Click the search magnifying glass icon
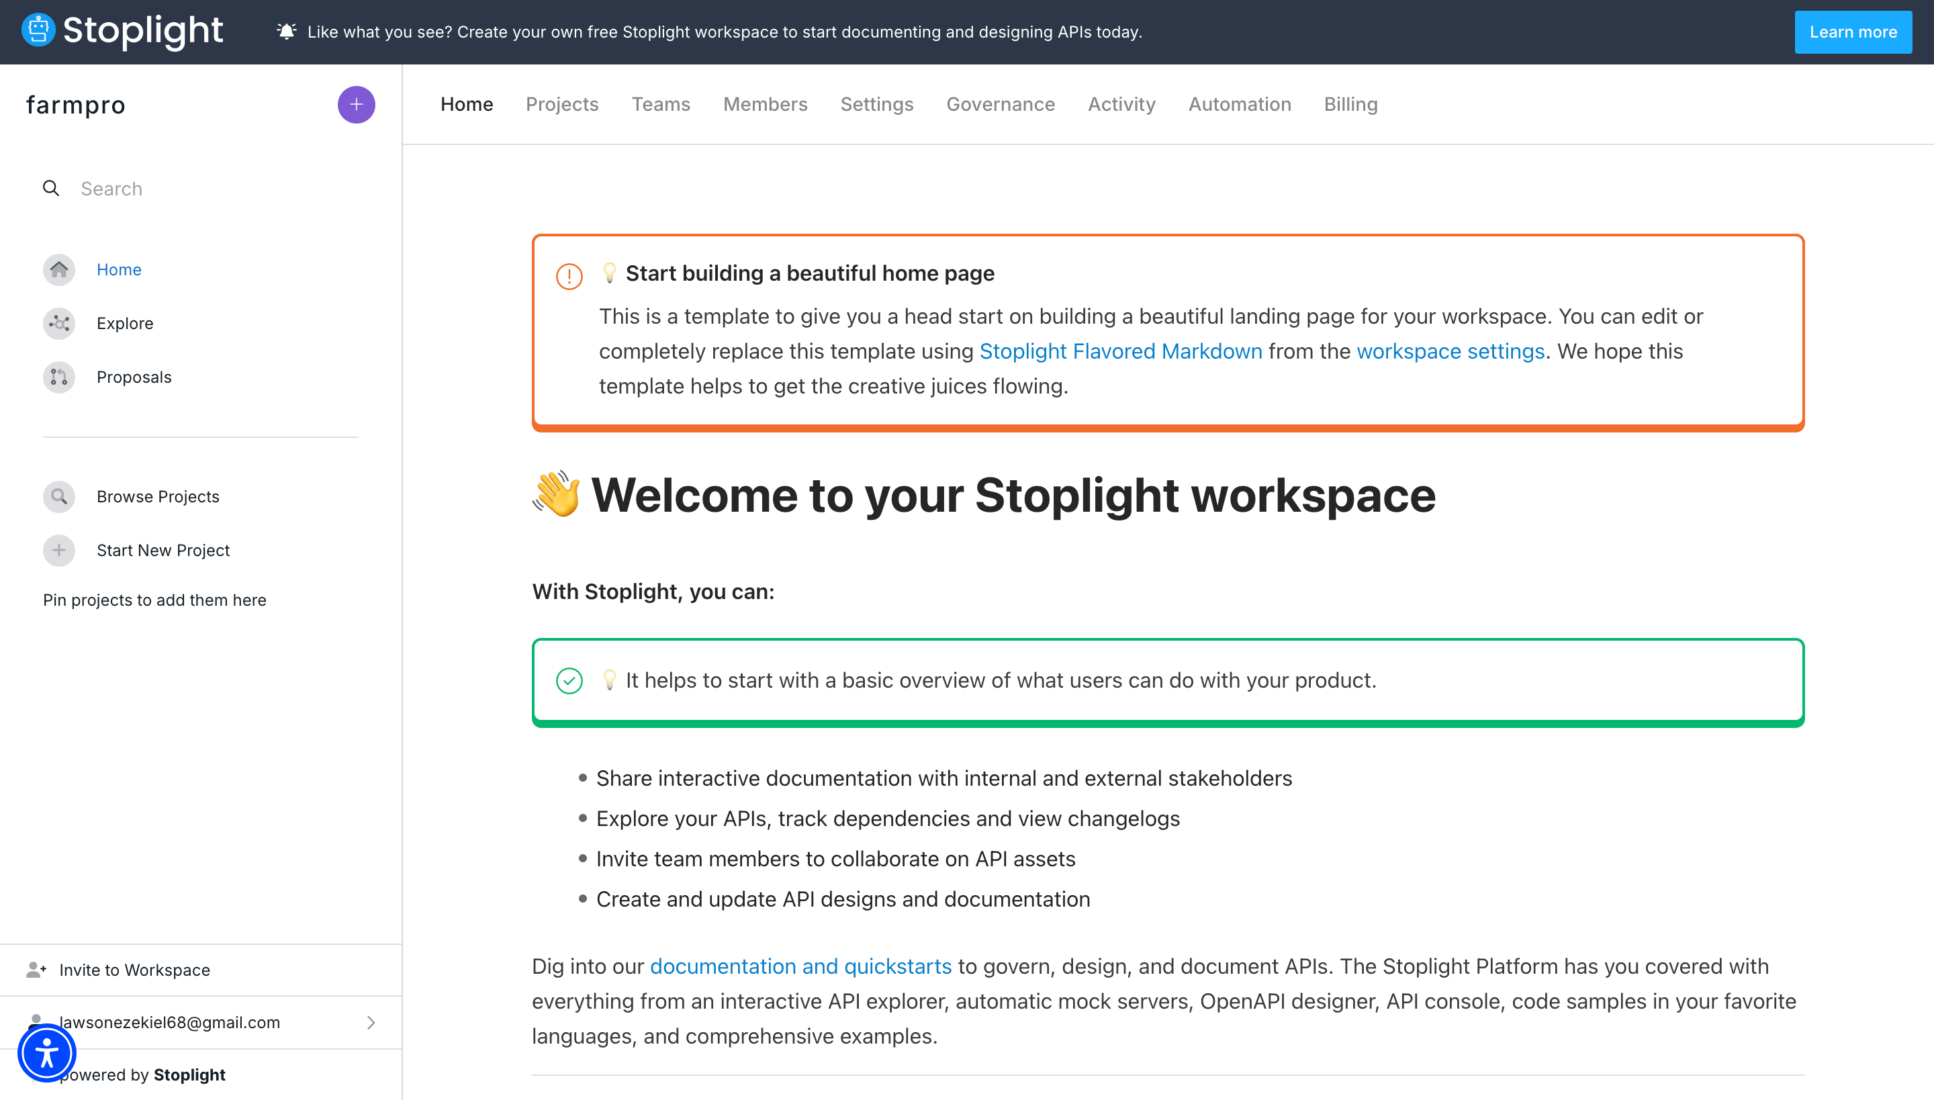Viewport: 1934px width, 1100px height. click(50, 188)
